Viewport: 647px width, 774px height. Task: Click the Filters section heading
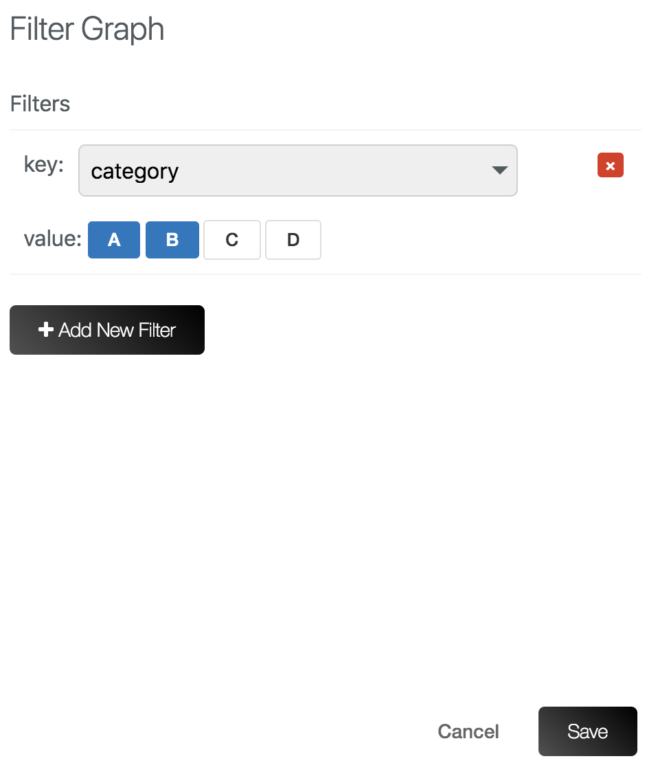tap(40, 104)
